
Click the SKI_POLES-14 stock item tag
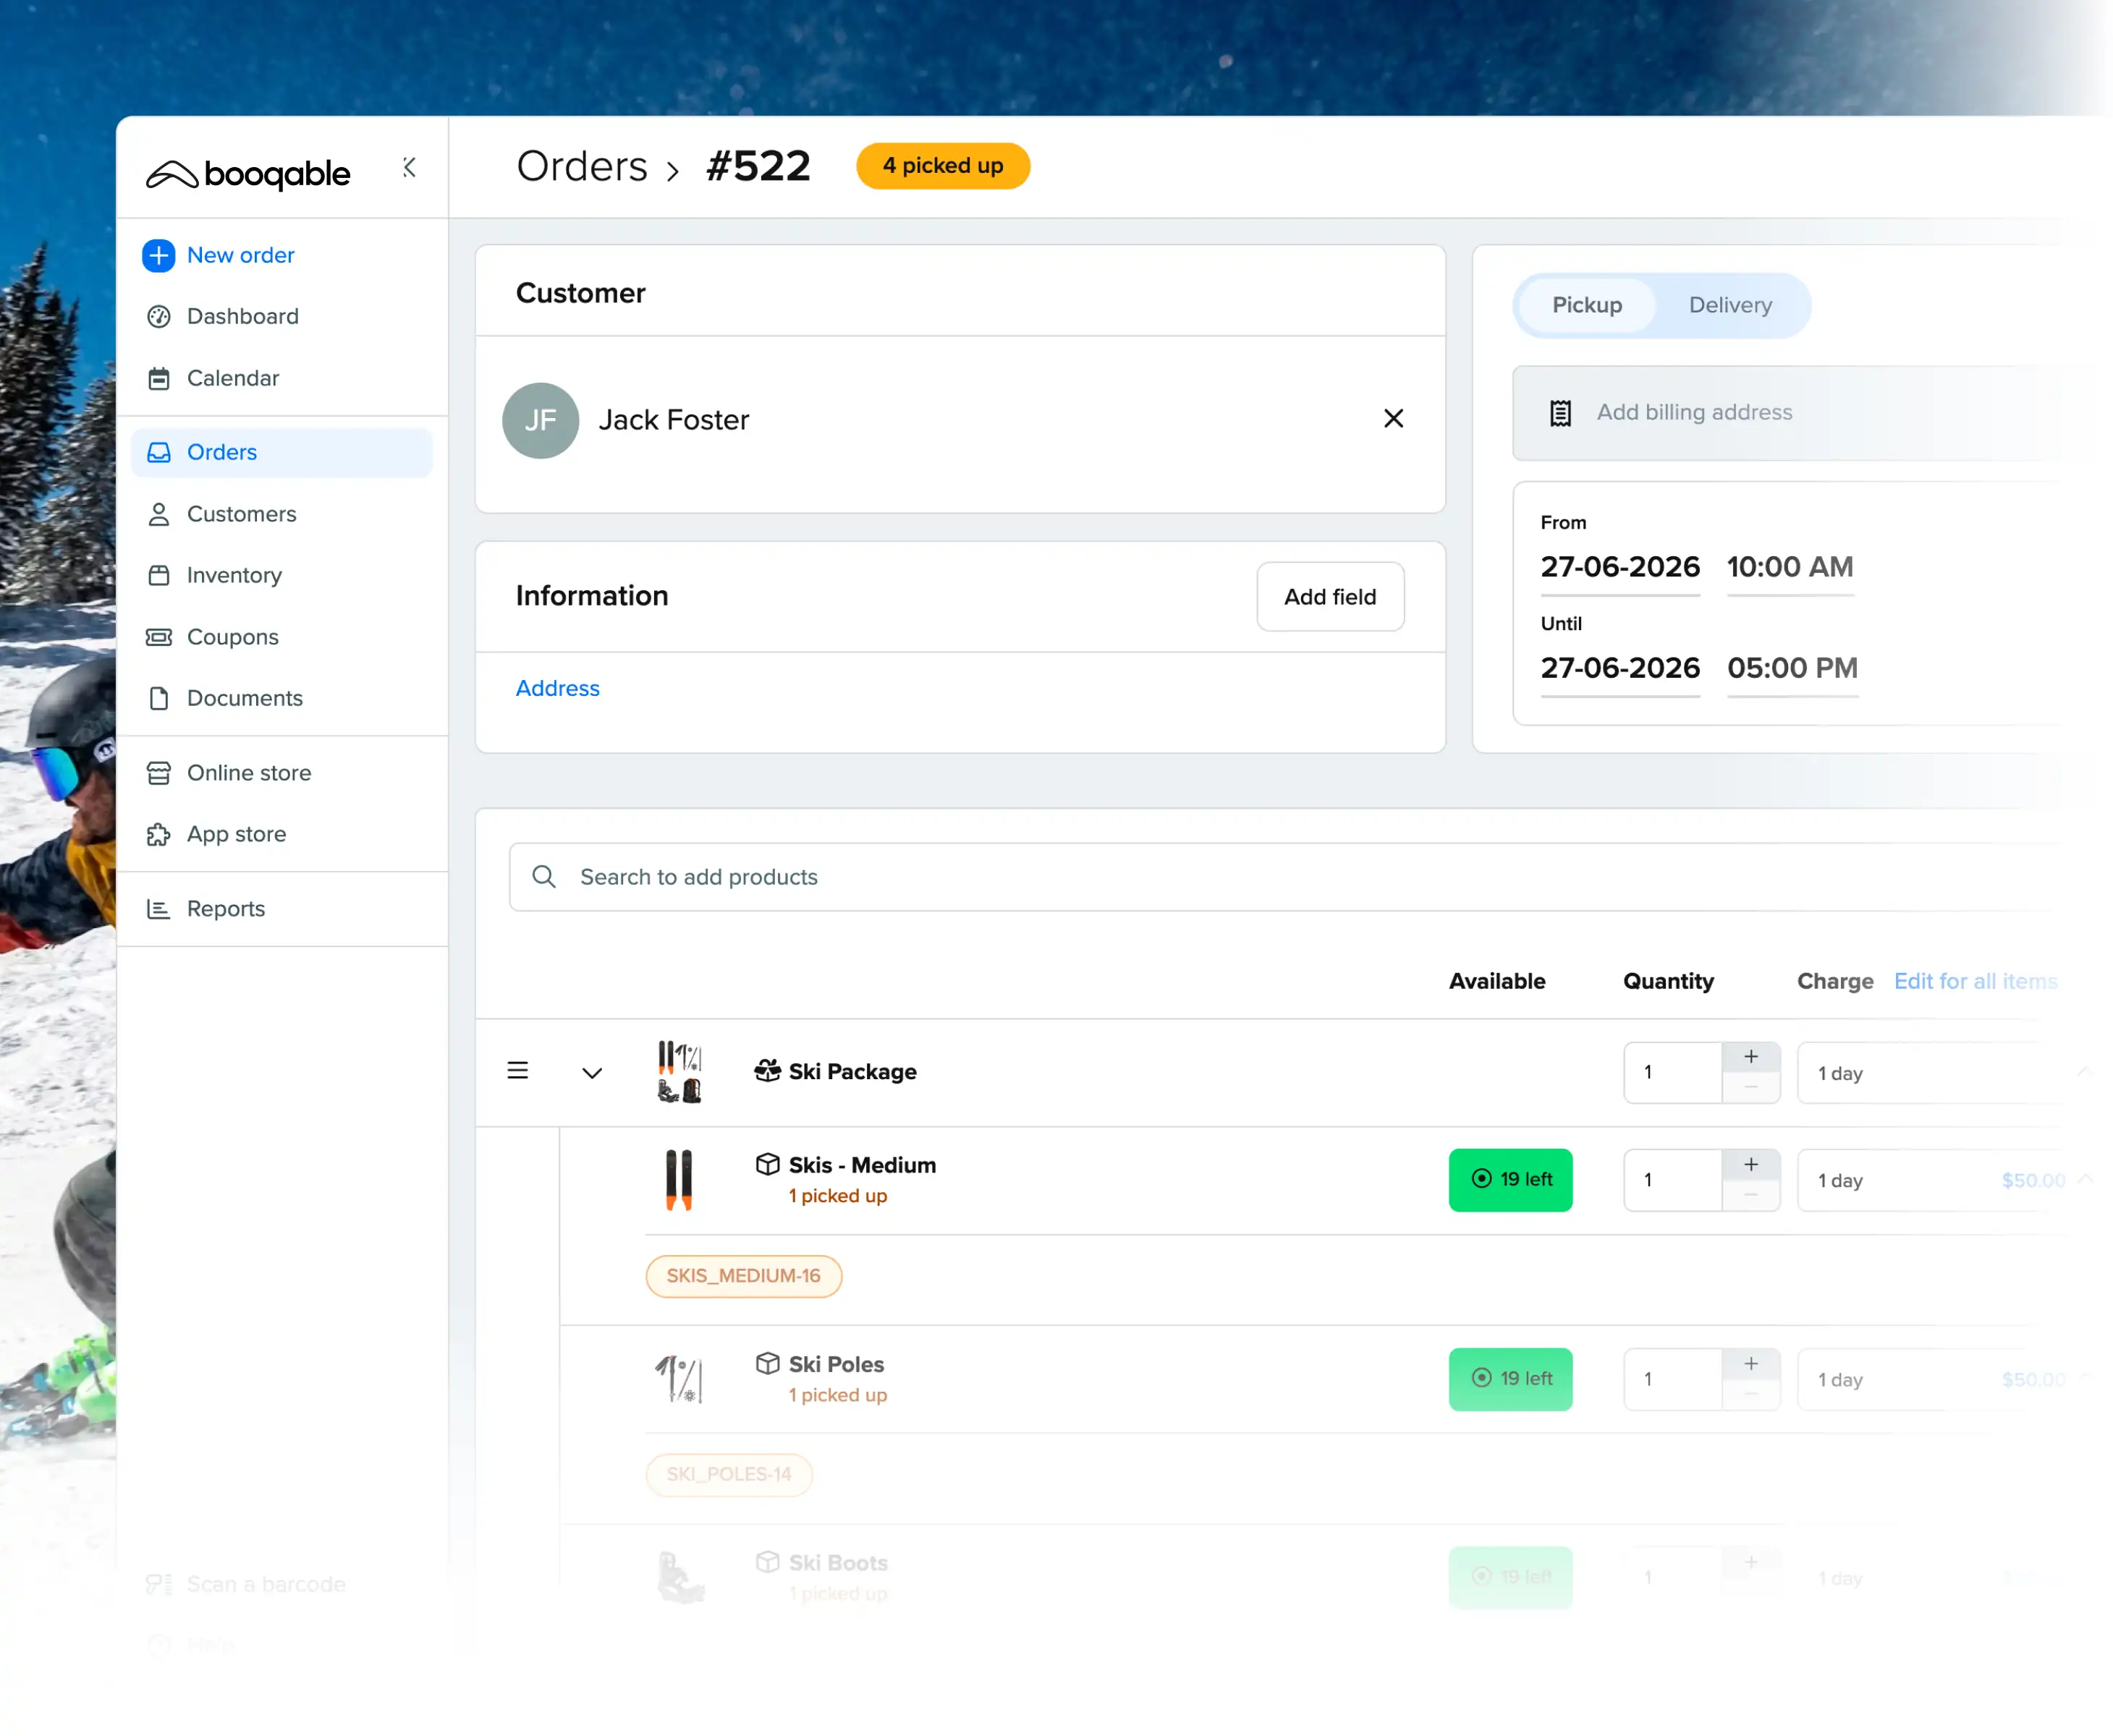(729, 1475)
